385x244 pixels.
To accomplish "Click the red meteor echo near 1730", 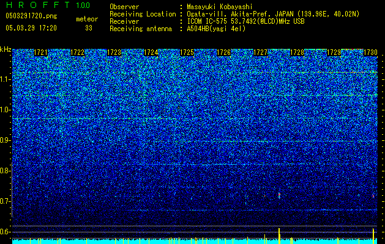I will pyautogui.click(x=373, y=196).
